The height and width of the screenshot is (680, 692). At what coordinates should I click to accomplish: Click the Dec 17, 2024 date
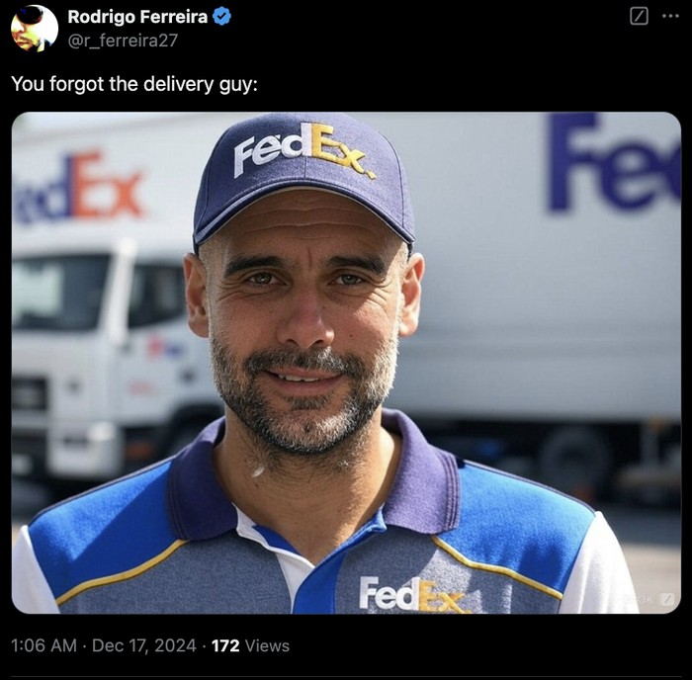click(x=144, y=645)
